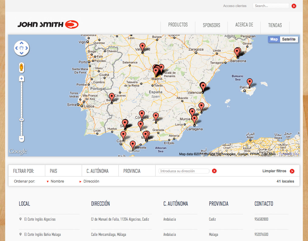The image size is (308, 241).
Task: Click the red address search arrow button
Action: [x=214, y=171]
